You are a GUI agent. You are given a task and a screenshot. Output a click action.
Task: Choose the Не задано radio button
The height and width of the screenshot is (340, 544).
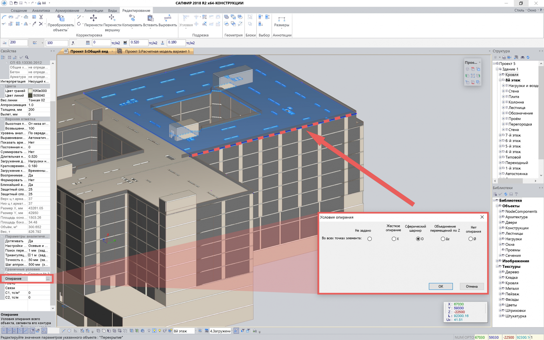click(369, 239)
